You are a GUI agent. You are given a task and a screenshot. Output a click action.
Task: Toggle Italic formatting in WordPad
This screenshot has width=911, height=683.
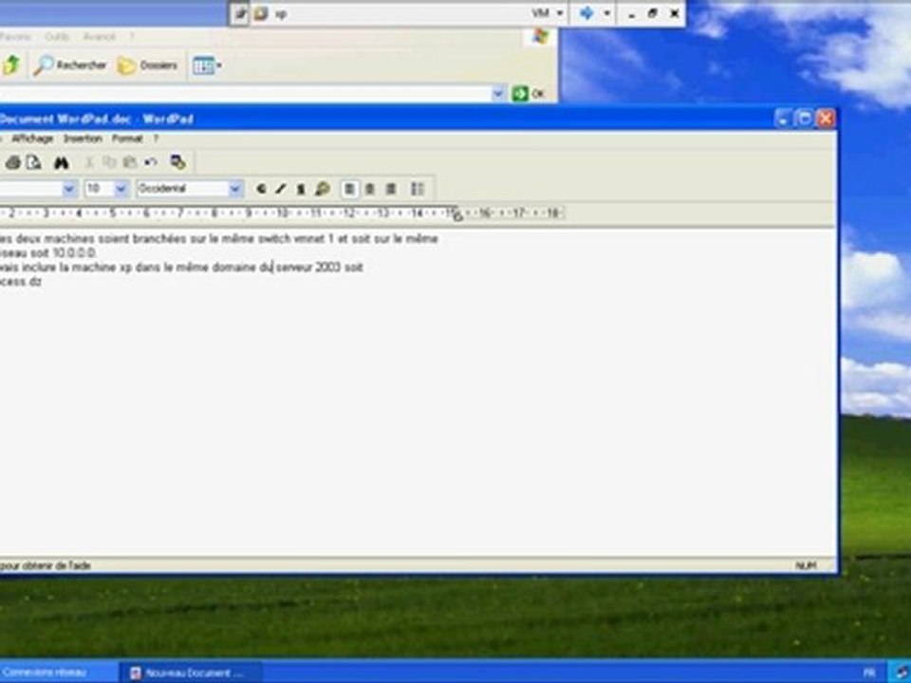point(281,189)
